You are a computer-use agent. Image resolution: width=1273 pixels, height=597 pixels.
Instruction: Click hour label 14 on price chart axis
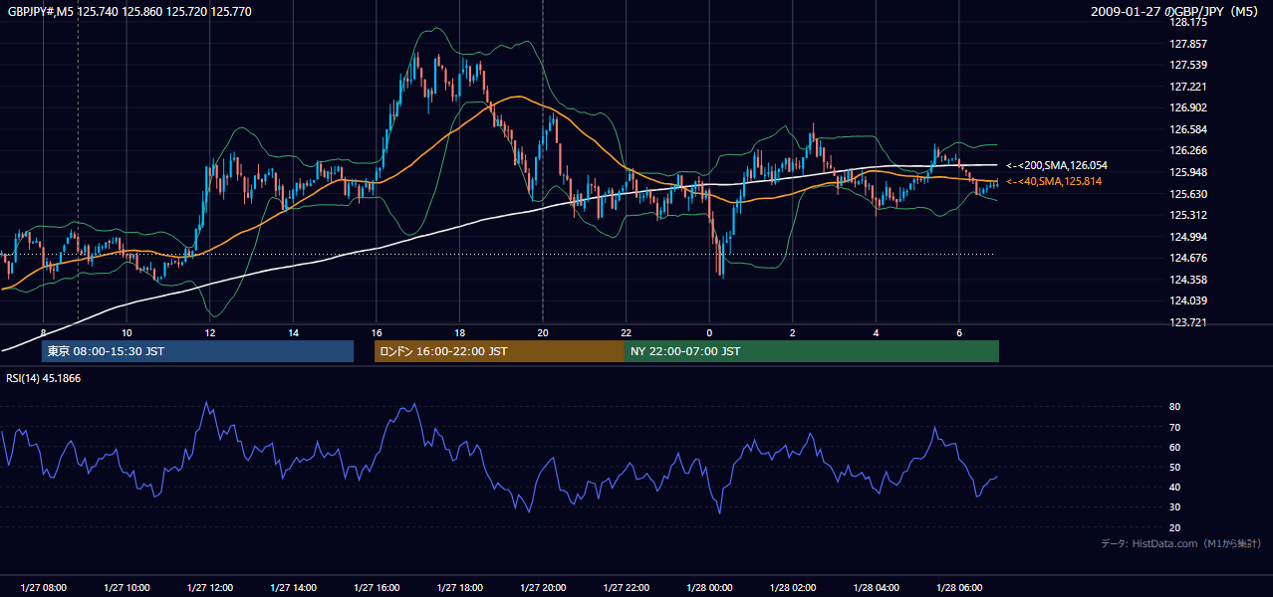(293, 332)
